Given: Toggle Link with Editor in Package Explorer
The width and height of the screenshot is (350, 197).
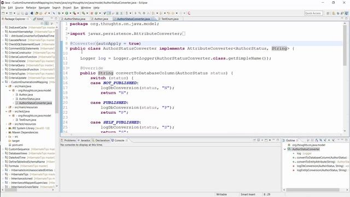Looking at the screenshot, I should (46, 23).
